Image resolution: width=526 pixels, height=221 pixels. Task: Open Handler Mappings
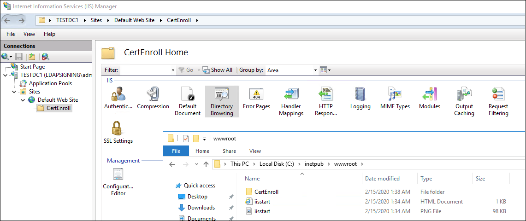(292, 101)
